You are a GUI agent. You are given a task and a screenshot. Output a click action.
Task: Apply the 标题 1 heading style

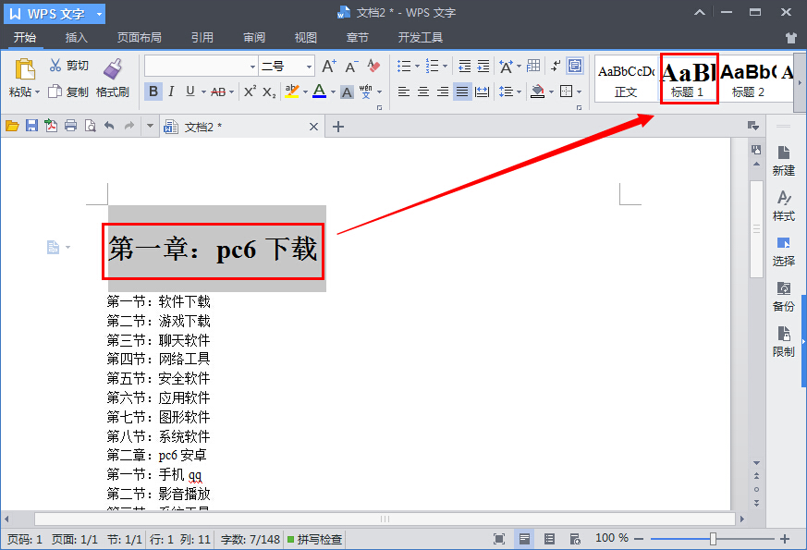pos(689,79)
